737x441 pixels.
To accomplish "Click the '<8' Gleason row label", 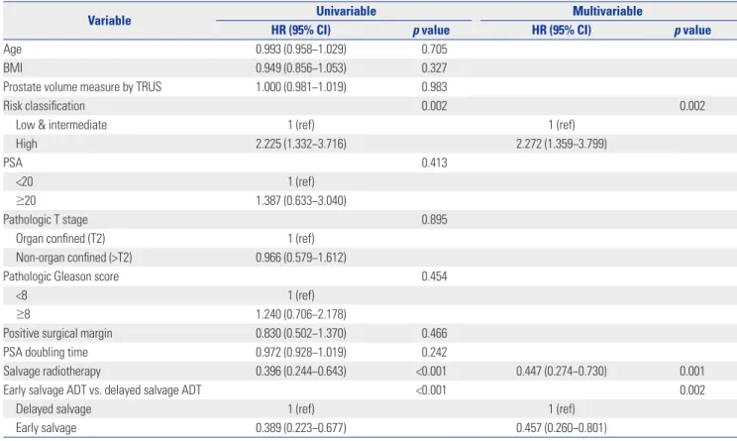I will pos(22,295).
